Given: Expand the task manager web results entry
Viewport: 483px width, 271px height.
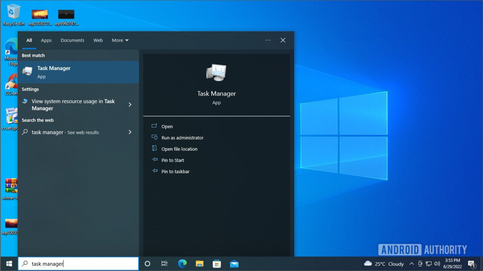Looking at the screenshot, I should (x=130, y=132).
